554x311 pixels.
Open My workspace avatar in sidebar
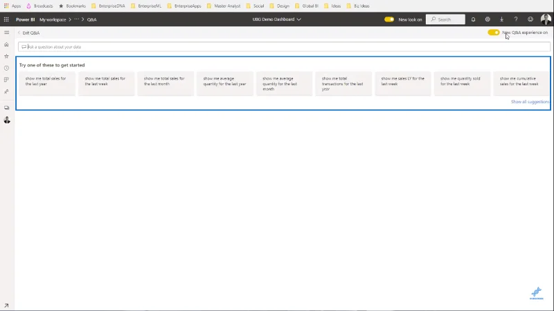pyautogui.click(x=7, y=120)
